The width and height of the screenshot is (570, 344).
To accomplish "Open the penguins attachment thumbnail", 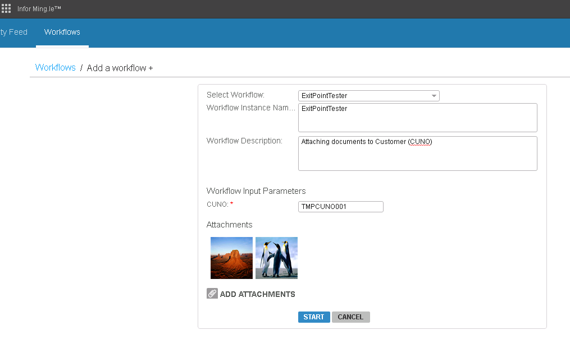I will [x=277, y=258].
